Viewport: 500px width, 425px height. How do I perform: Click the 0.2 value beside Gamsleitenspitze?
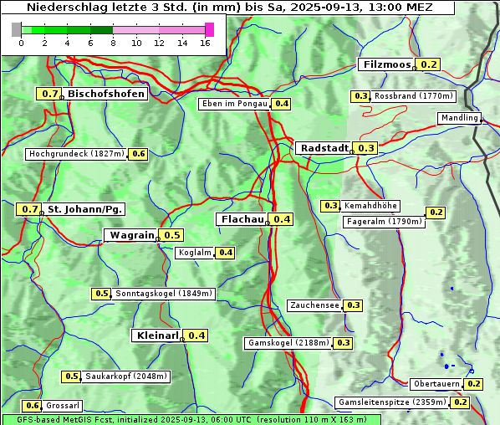pos(460,402)
